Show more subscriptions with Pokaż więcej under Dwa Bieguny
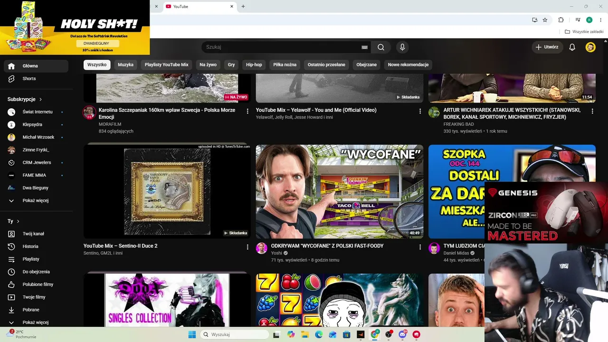 click(x=36, y=200)
